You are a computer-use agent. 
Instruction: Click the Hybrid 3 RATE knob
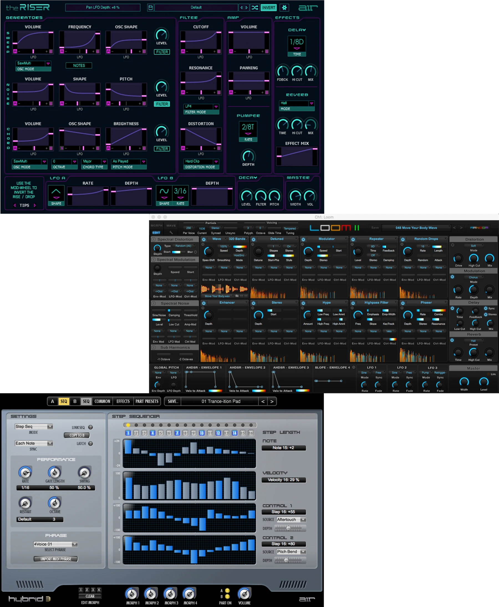[25, 473]
